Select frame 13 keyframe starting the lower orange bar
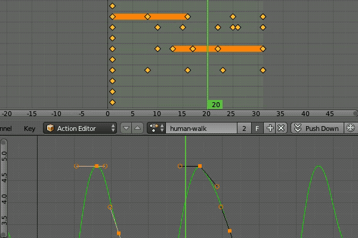Screen dimensions: 358x238 point(172,49)
